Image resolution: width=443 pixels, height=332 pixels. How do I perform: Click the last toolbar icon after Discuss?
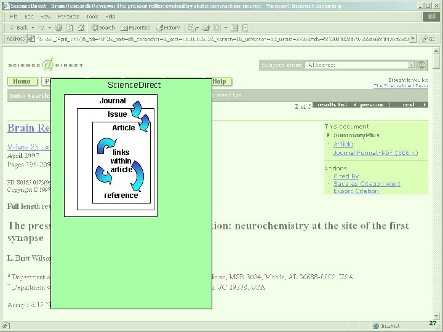click(x=245, y=28)
